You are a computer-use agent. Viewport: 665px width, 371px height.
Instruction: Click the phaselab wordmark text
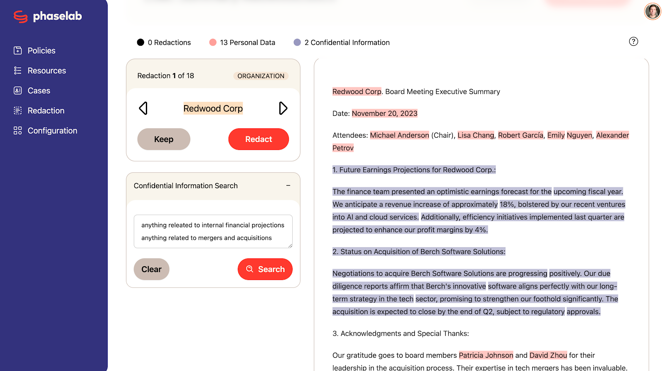(x=57, y=16)
